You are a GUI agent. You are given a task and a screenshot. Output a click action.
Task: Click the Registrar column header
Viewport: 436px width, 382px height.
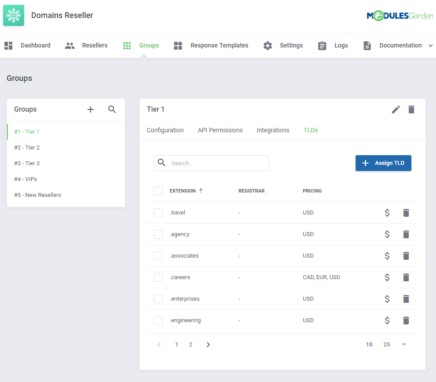pos(252,191)
